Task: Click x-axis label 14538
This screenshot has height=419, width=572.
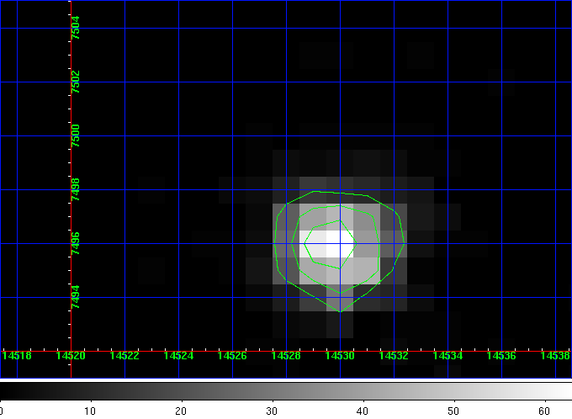Action: pos(555,356)
